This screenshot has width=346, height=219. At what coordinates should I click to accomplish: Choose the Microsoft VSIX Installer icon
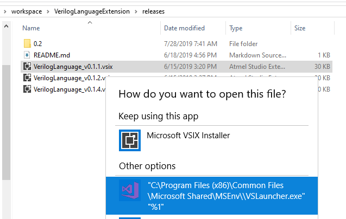pos(130,140)
